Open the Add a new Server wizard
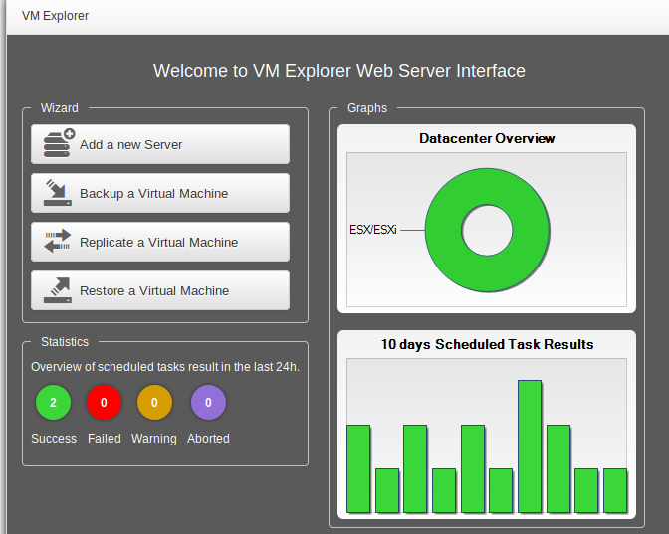 pyautogui.click(x=160, y=144)
